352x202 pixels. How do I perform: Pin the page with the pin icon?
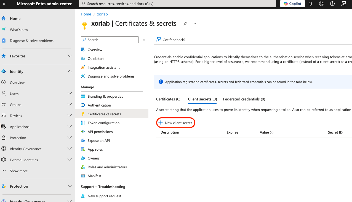[185, 24]
